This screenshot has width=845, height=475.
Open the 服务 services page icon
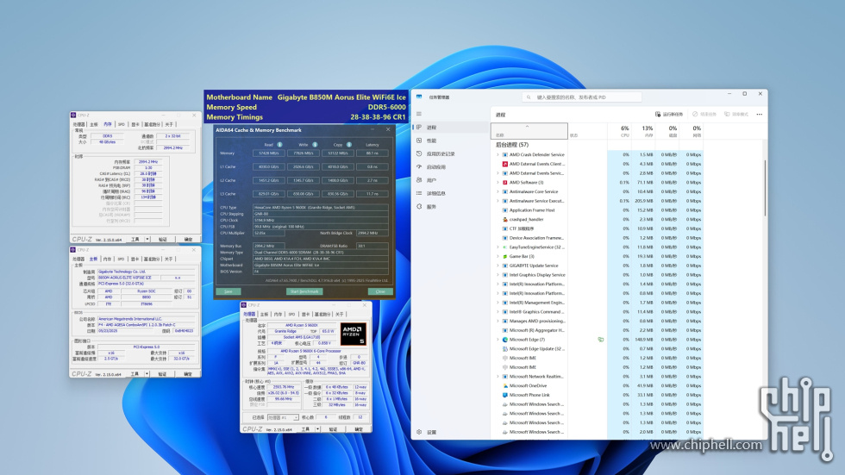(419, 207)
